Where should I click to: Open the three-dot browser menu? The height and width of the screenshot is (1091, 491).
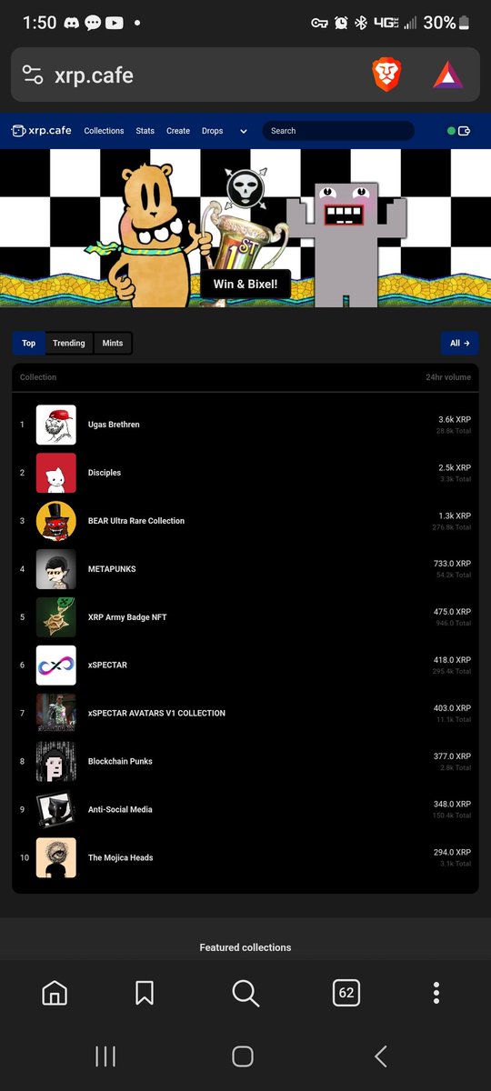point(436,993)
